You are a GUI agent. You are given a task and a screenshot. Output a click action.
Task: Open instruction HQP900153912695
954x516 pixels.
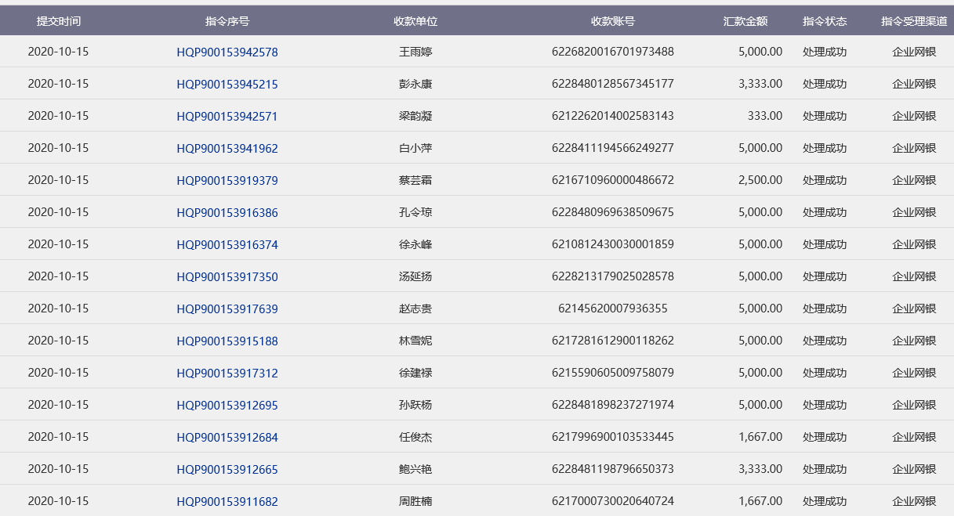click(x=227, y=406)
